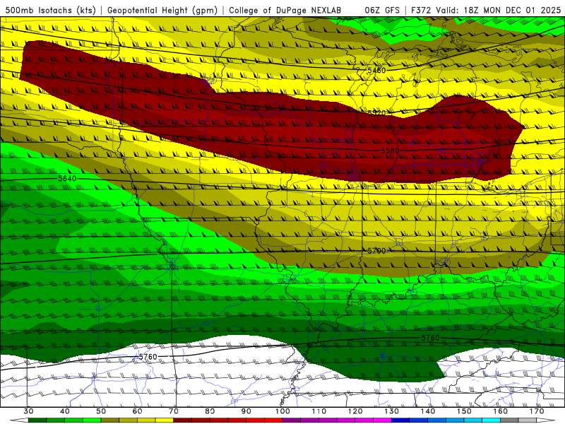The image size is (565, 424).
Task: Click the 'College of DuPage NEXLAB' label
Action: 285,10
